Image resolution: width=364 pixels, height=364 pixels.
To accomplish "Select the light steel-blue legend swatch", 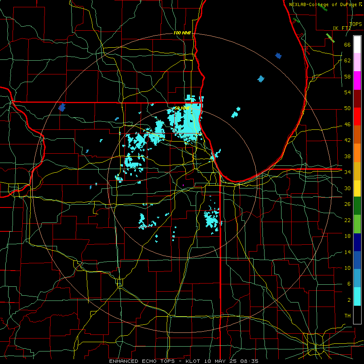I will (357, 279).
